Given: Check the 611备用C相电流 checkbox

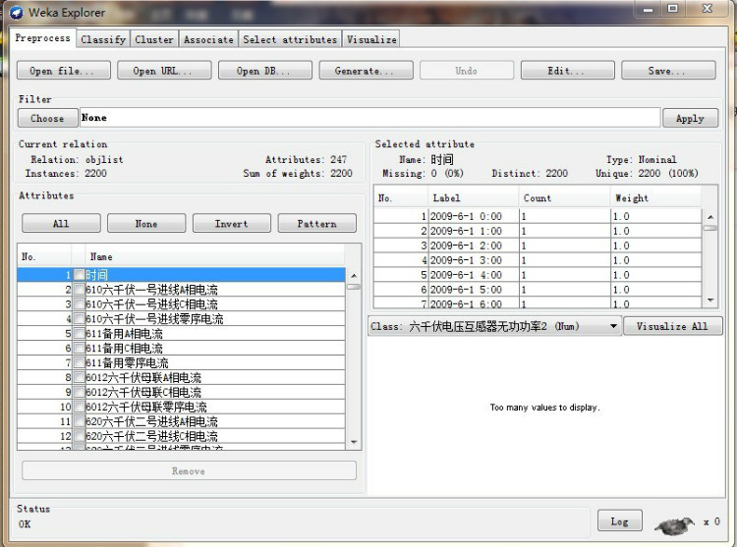Looking at the screenshot, I should tap(79, 348).
